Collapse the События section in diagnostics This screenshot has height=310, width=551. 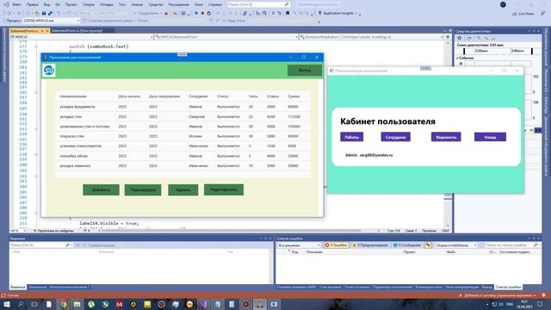(x=457, y=58)
